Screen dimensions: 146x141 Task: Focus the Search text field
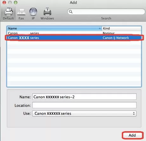click(106, 11)
